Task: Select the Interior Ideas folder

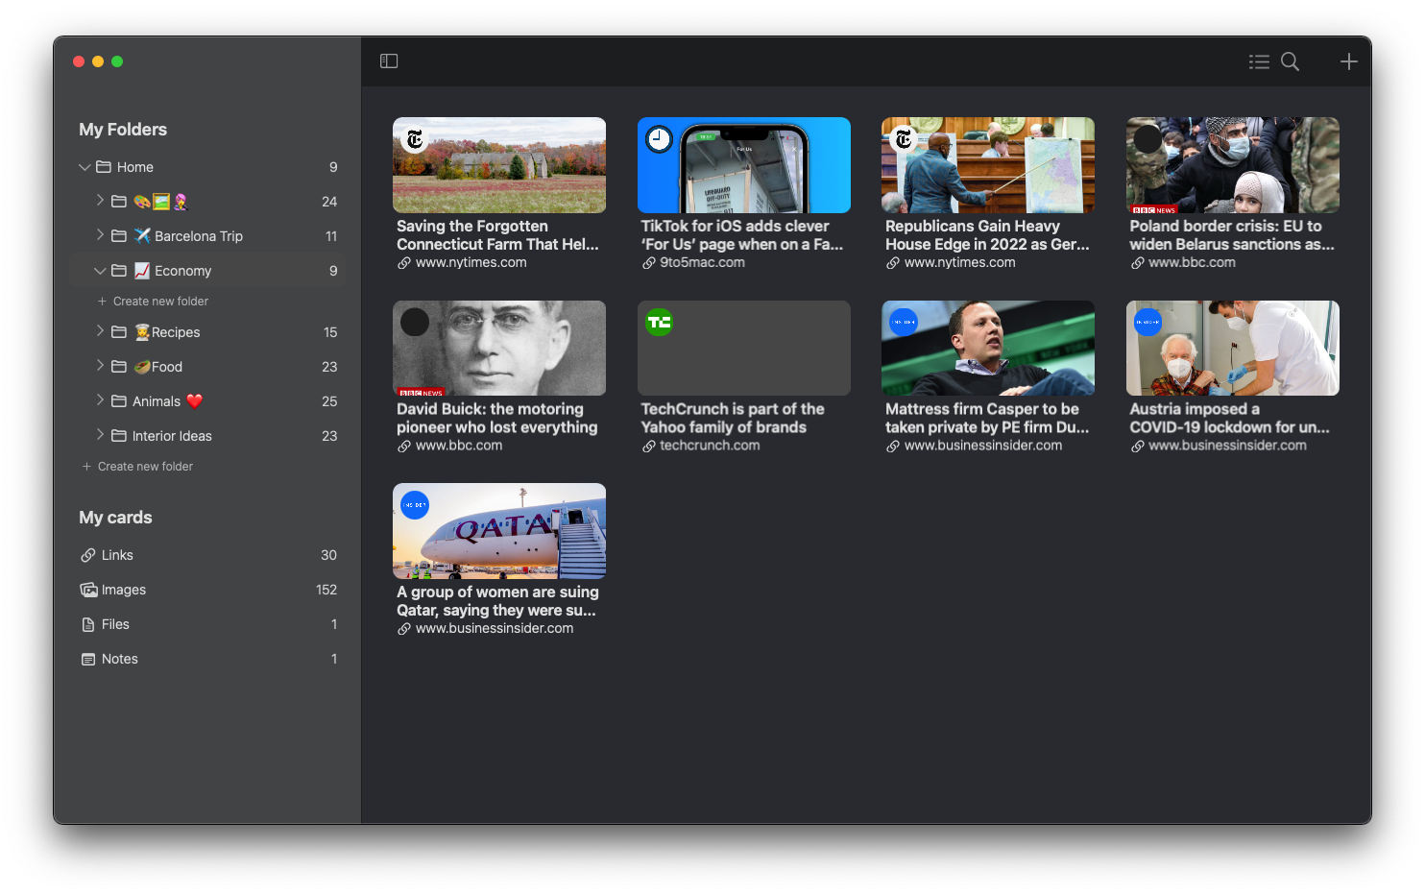Action: point(172,436)
